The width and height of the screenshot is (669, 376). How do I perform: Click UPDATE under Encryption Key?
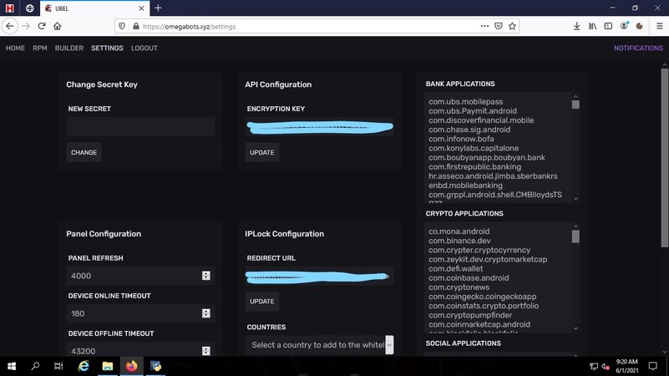[x=262, y=153]
